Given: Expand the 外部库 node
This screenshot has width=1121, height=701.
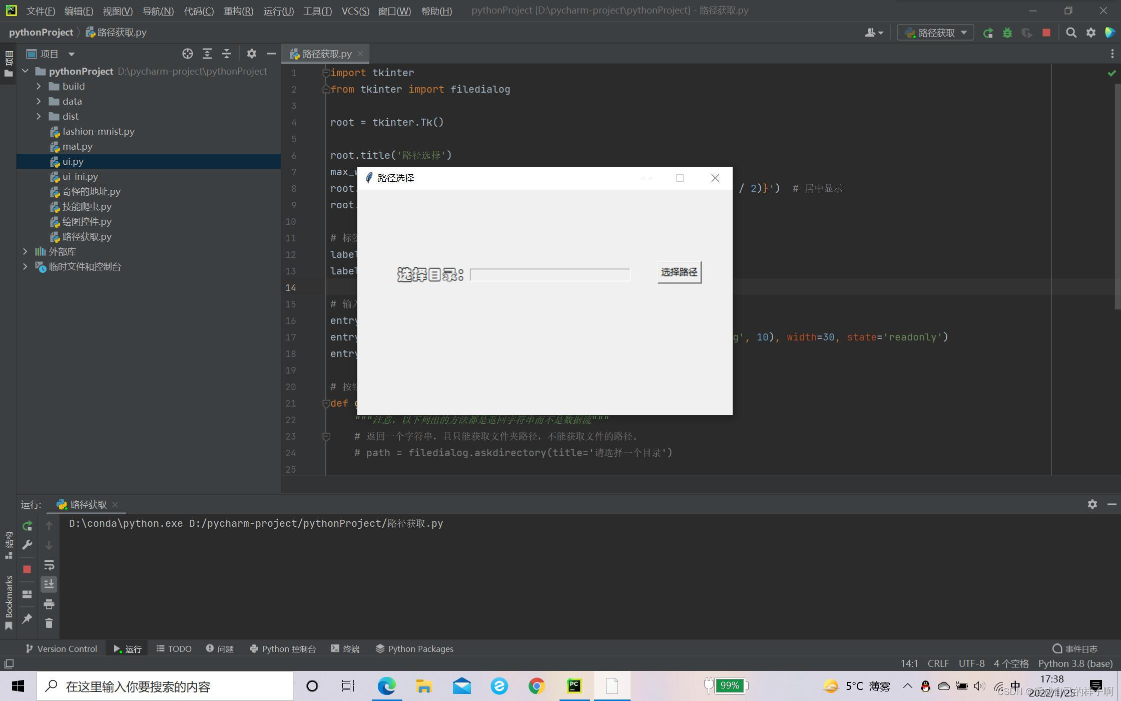Looking at the screenshot, I should coord(25,251).
